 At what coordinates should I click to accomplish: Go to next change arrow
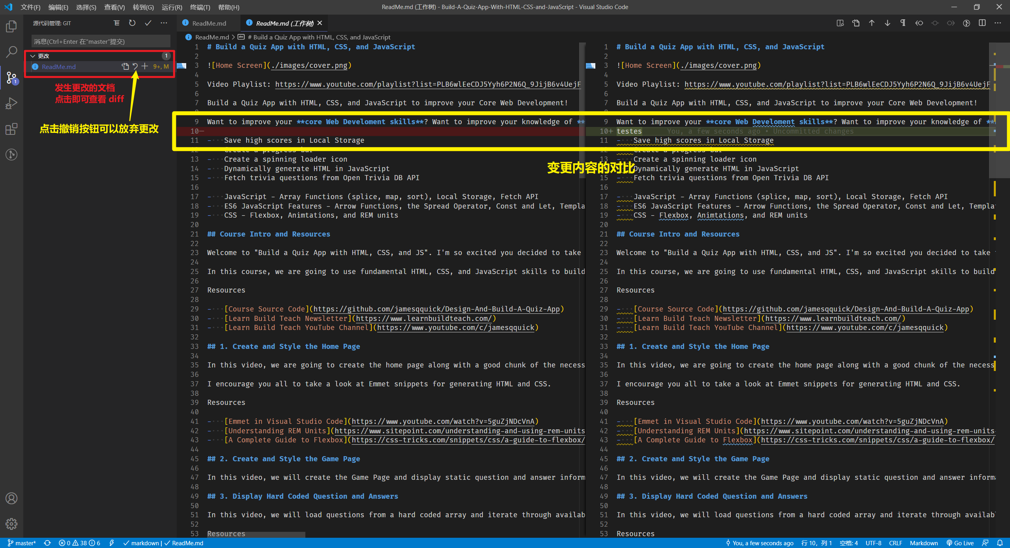click(887, 23)
